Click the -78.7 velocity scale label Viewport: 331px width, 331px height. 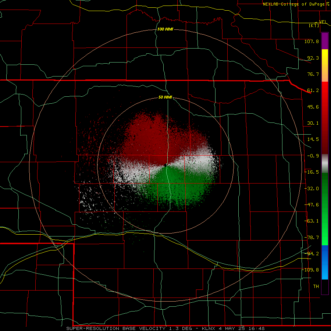point(312,238)
